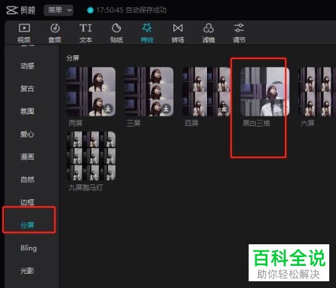Download the 三屏 effect

[166, 108]
